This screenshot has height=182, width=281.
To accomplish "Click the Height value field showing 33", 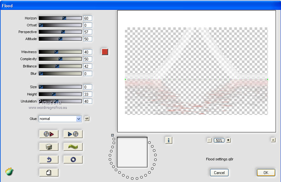I will [88, 94].
